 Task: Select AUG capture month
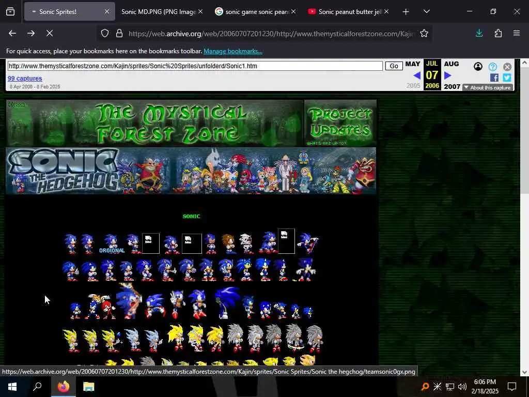pos(452,64)
